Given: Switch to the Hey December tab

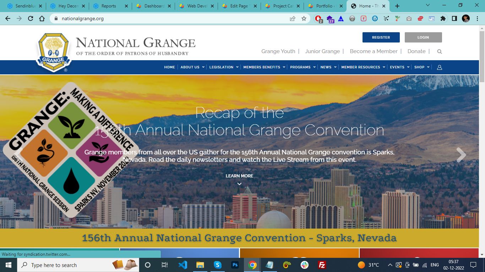Looking at the screenshot, I should coord(67,6).
